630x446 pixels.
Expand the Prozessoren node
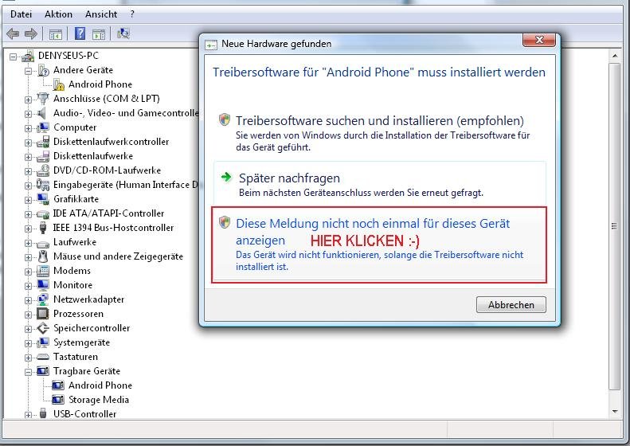tap(28, 315)
